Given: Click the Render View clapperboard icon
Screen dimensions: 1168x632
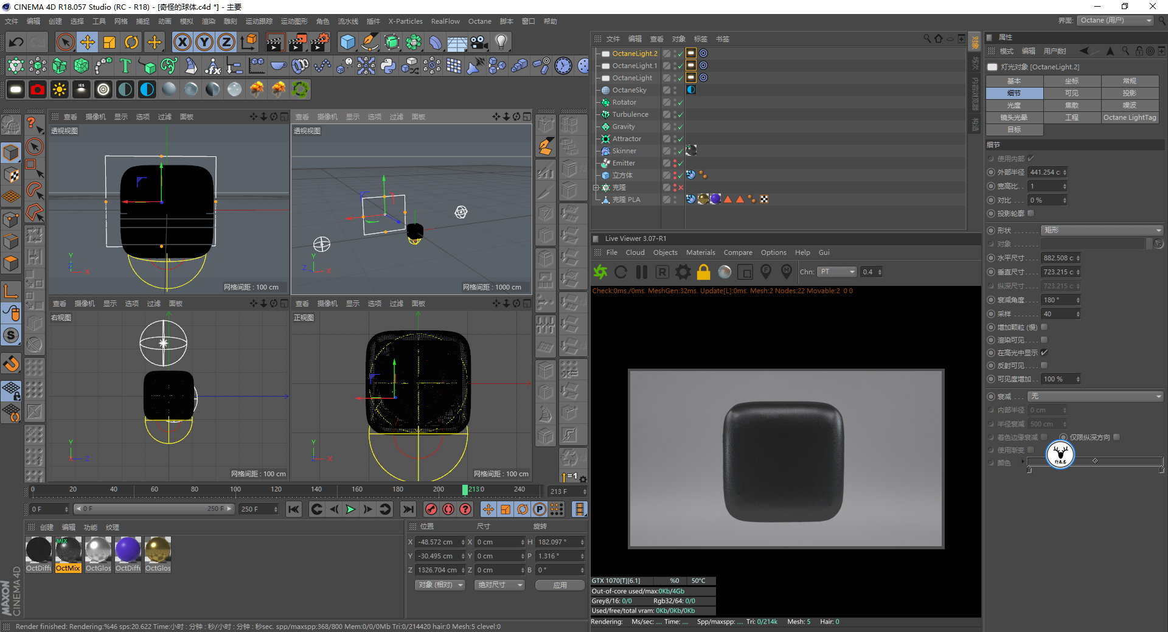Looking at the screenshot, I should tap(275, 42).
